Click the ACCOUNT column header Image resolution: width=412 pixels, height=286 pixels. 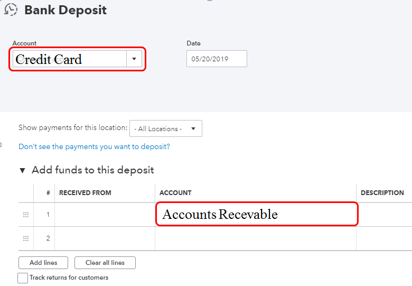coord(175,193)
